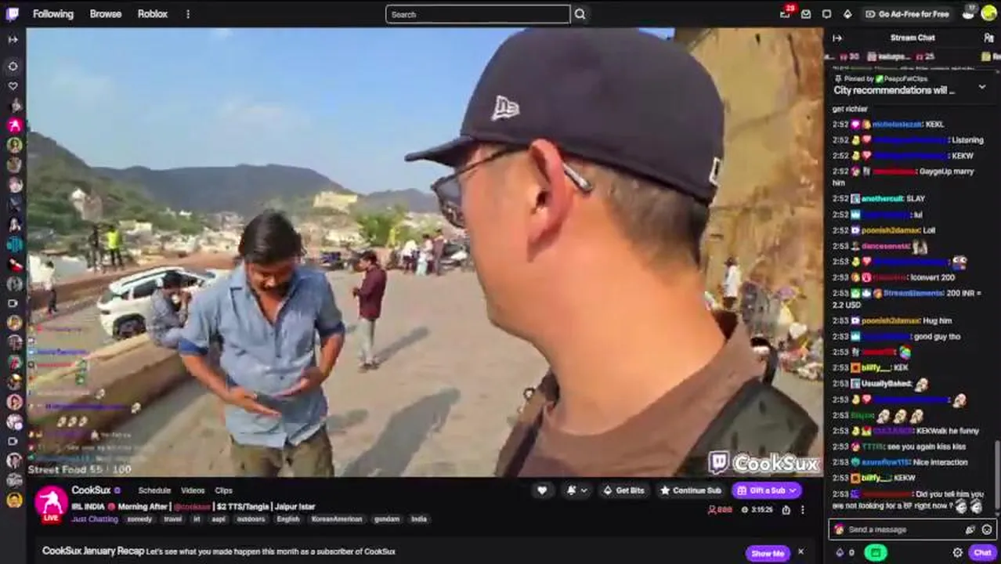The width and height of the screenshot is (1001, 564).
Task: Open the stream more options ellipsis
Action: pyautogui.click(x=803, y=510)
